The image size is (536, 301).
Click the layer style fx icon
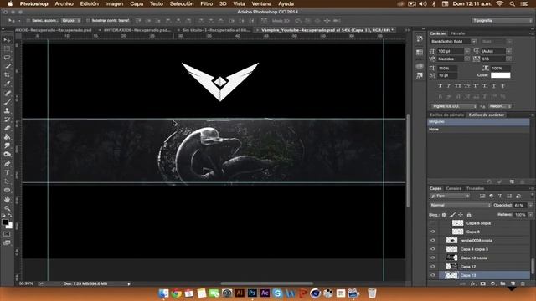pyautogui.click(x=472, y=283)
